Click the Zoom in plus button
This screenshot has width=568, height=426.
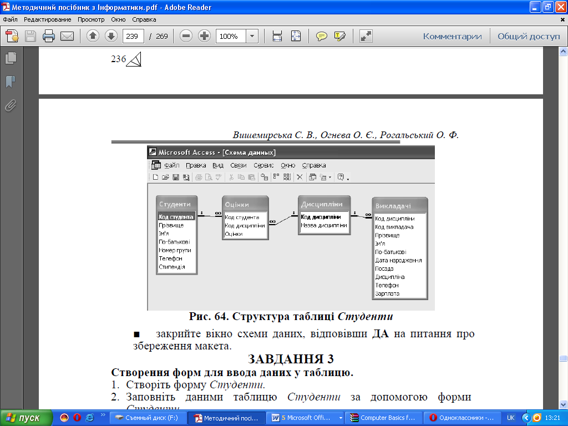point(204,36)
